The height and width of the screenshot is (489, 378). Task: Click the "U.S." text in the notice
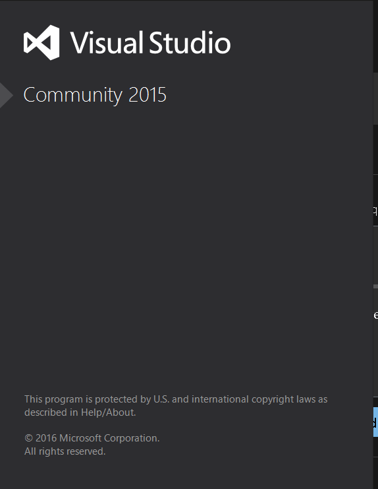click(x=161, y=399)
